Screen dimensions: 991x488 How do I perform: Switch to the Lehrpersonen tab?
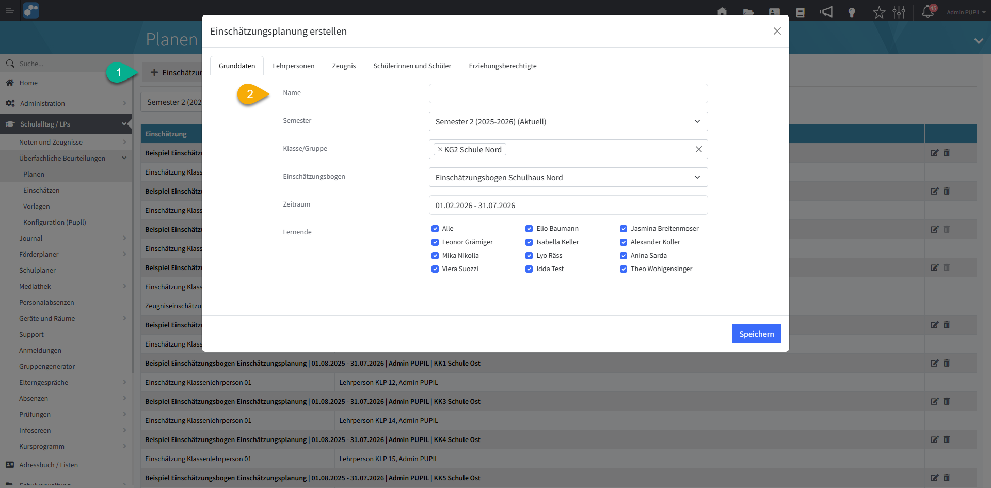click(294, 66)
